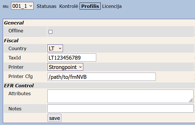Focus the Notes input field
This screenshot has height=125, width=195.
pos(120,109)
